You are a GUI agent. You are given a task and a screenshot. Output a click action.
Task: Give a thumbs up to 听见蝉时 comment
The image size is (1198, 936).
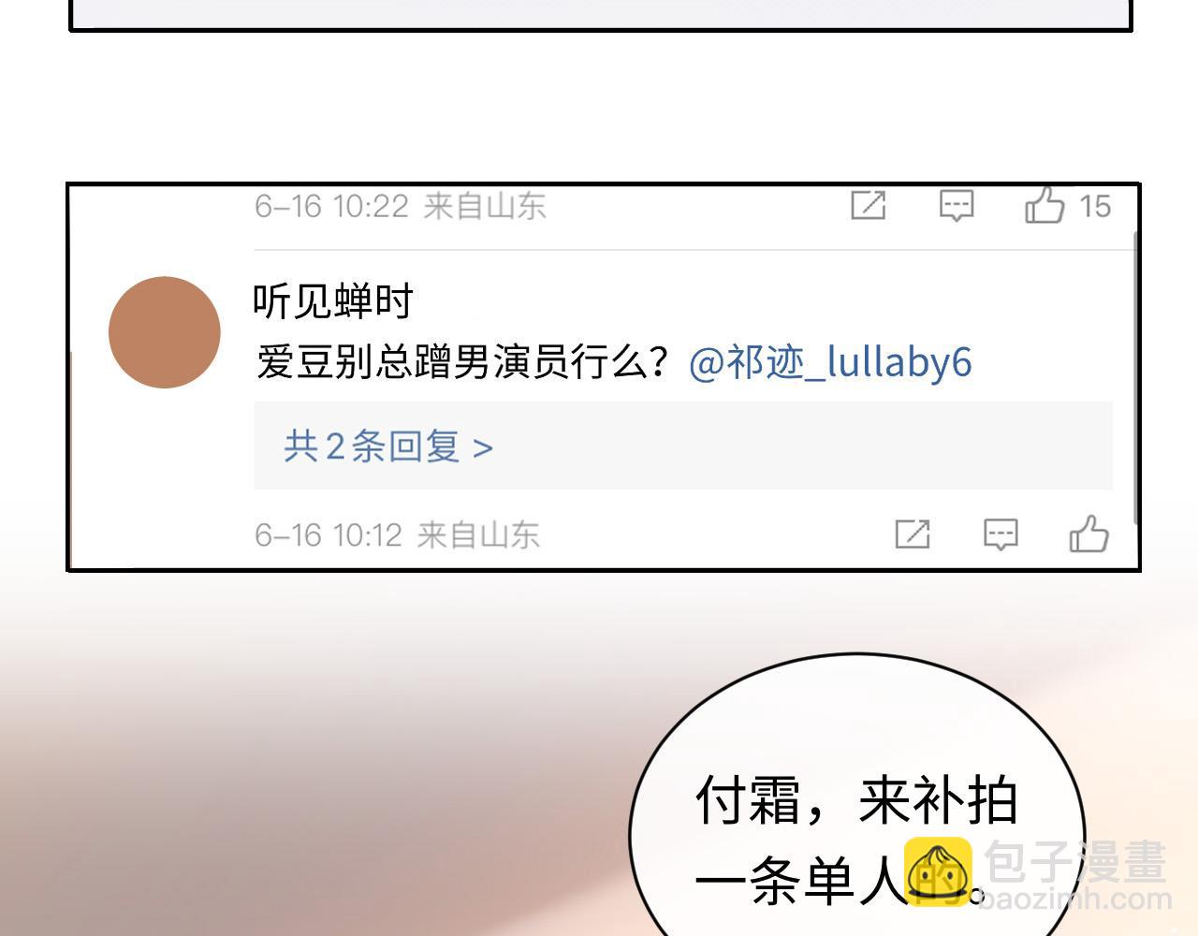[1088, 534]
